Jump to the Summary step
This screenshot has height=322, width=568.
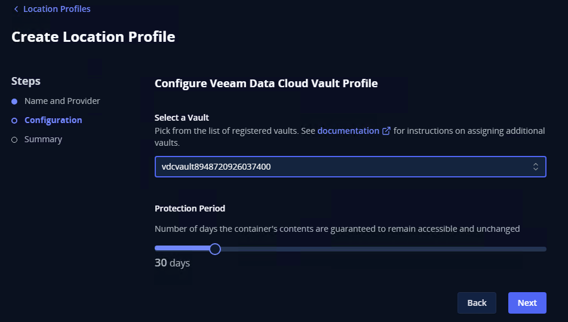(x=43, y=139)
